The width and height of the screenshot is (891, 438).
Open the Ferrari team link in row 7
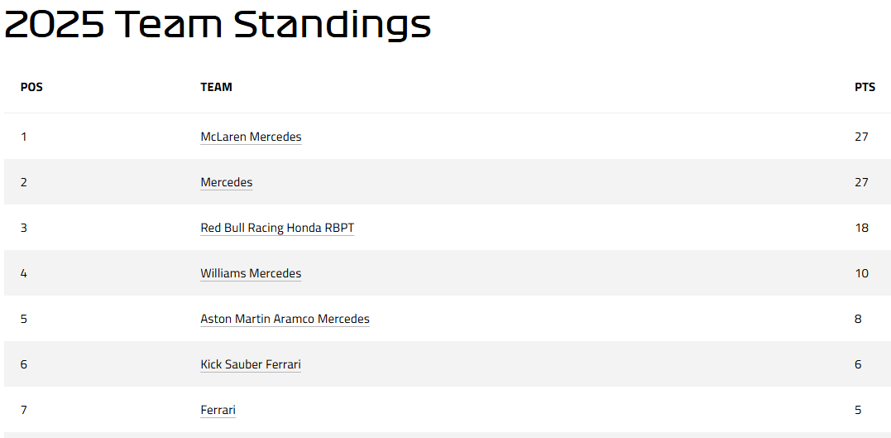point(218,410)
